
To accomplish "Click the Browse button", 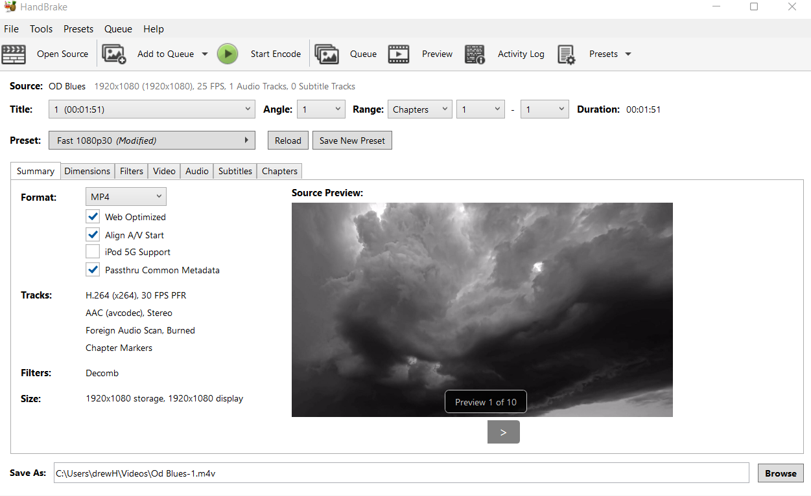I will 781,473.
